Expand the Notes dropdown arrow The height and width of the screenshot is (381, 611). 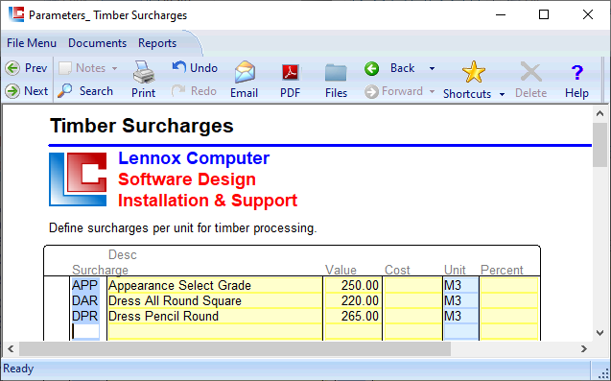click(x=114, y=68)
